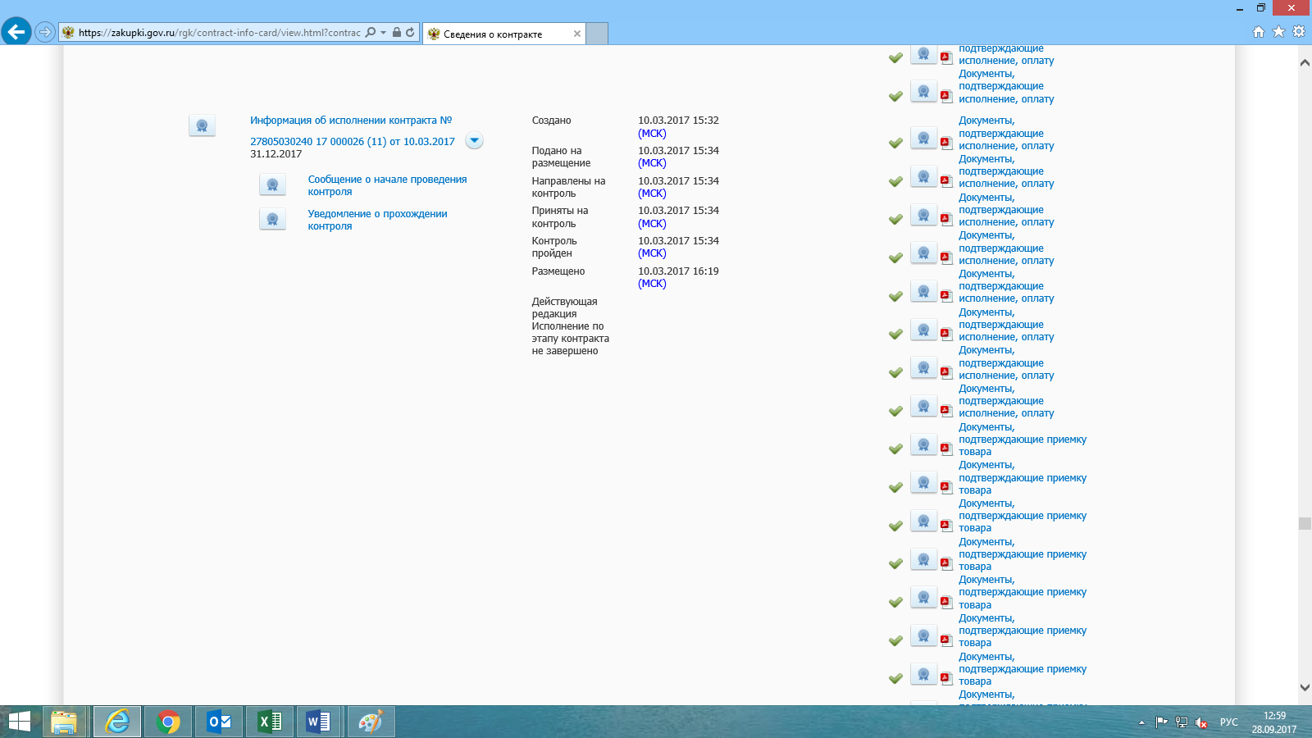Screen dimensions: 1312x738
Task: Open Word from the taskbar
Action: pyautogui.click(x=318, y=722)
